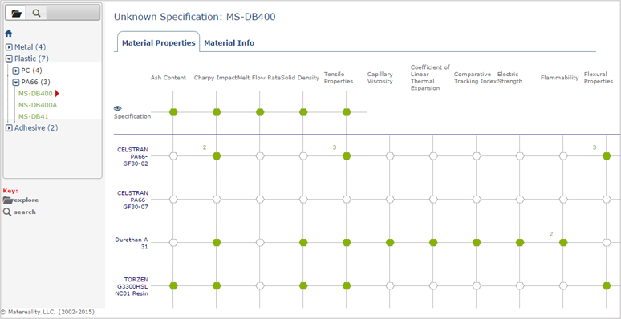Click CELSTRAN GF30-02 Charpy Impact marker

pyautogui.click(x=217, y=156)
